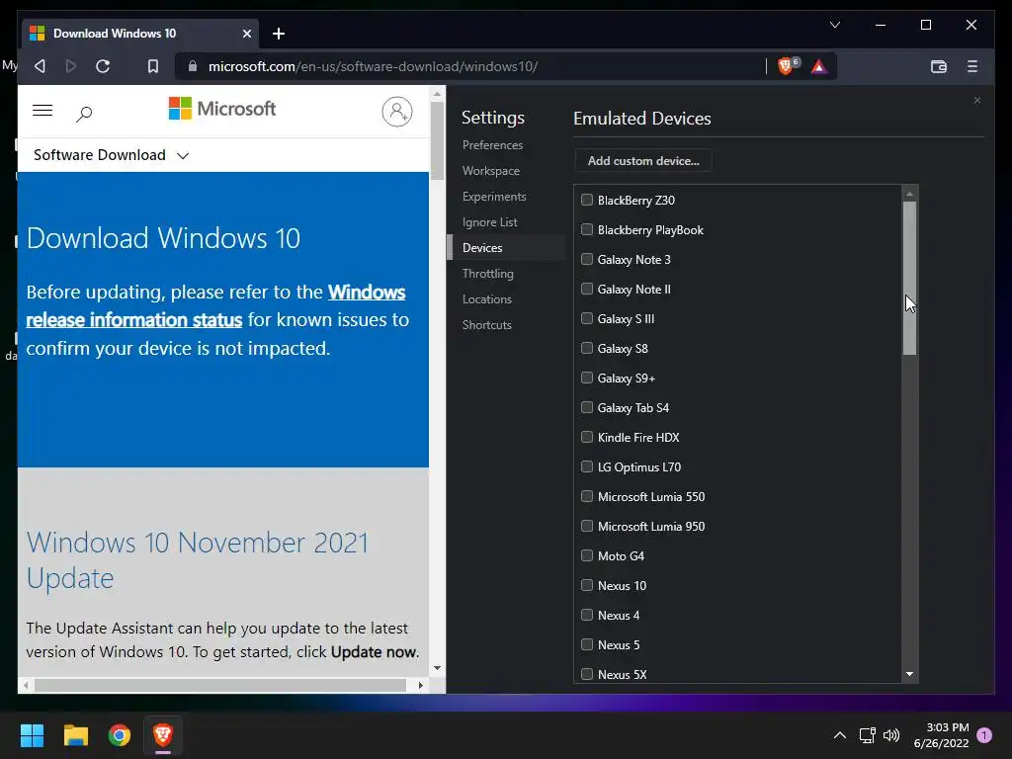
Task: Toggle Galaxy S III checkbox
Action: click(x=587, y=318)
